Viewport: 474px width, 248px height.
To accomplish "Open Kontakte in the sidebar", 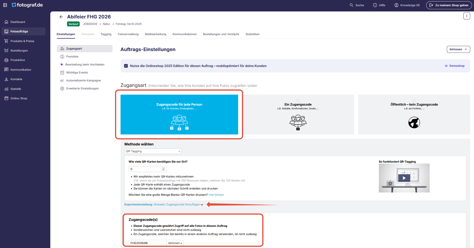I will click(16, 79).
